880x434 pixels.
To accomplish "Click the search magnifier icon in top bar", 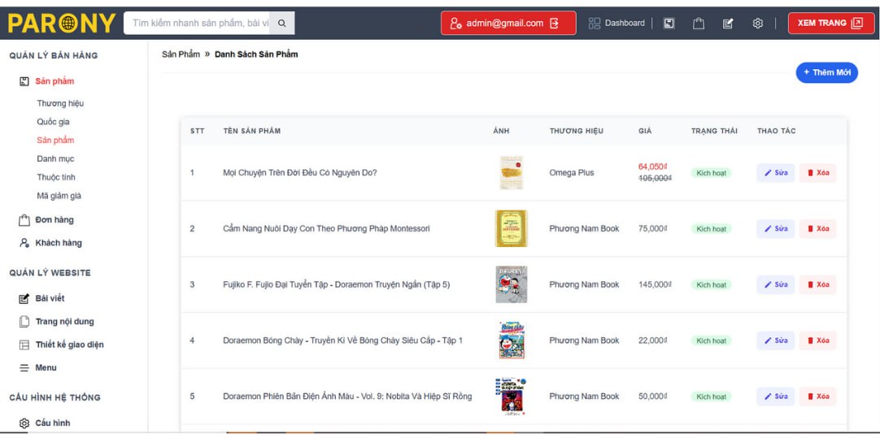I will tap(281, 24).
